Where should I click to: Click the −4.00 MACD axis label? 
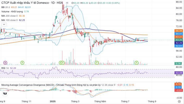click(x=179, y=98)
